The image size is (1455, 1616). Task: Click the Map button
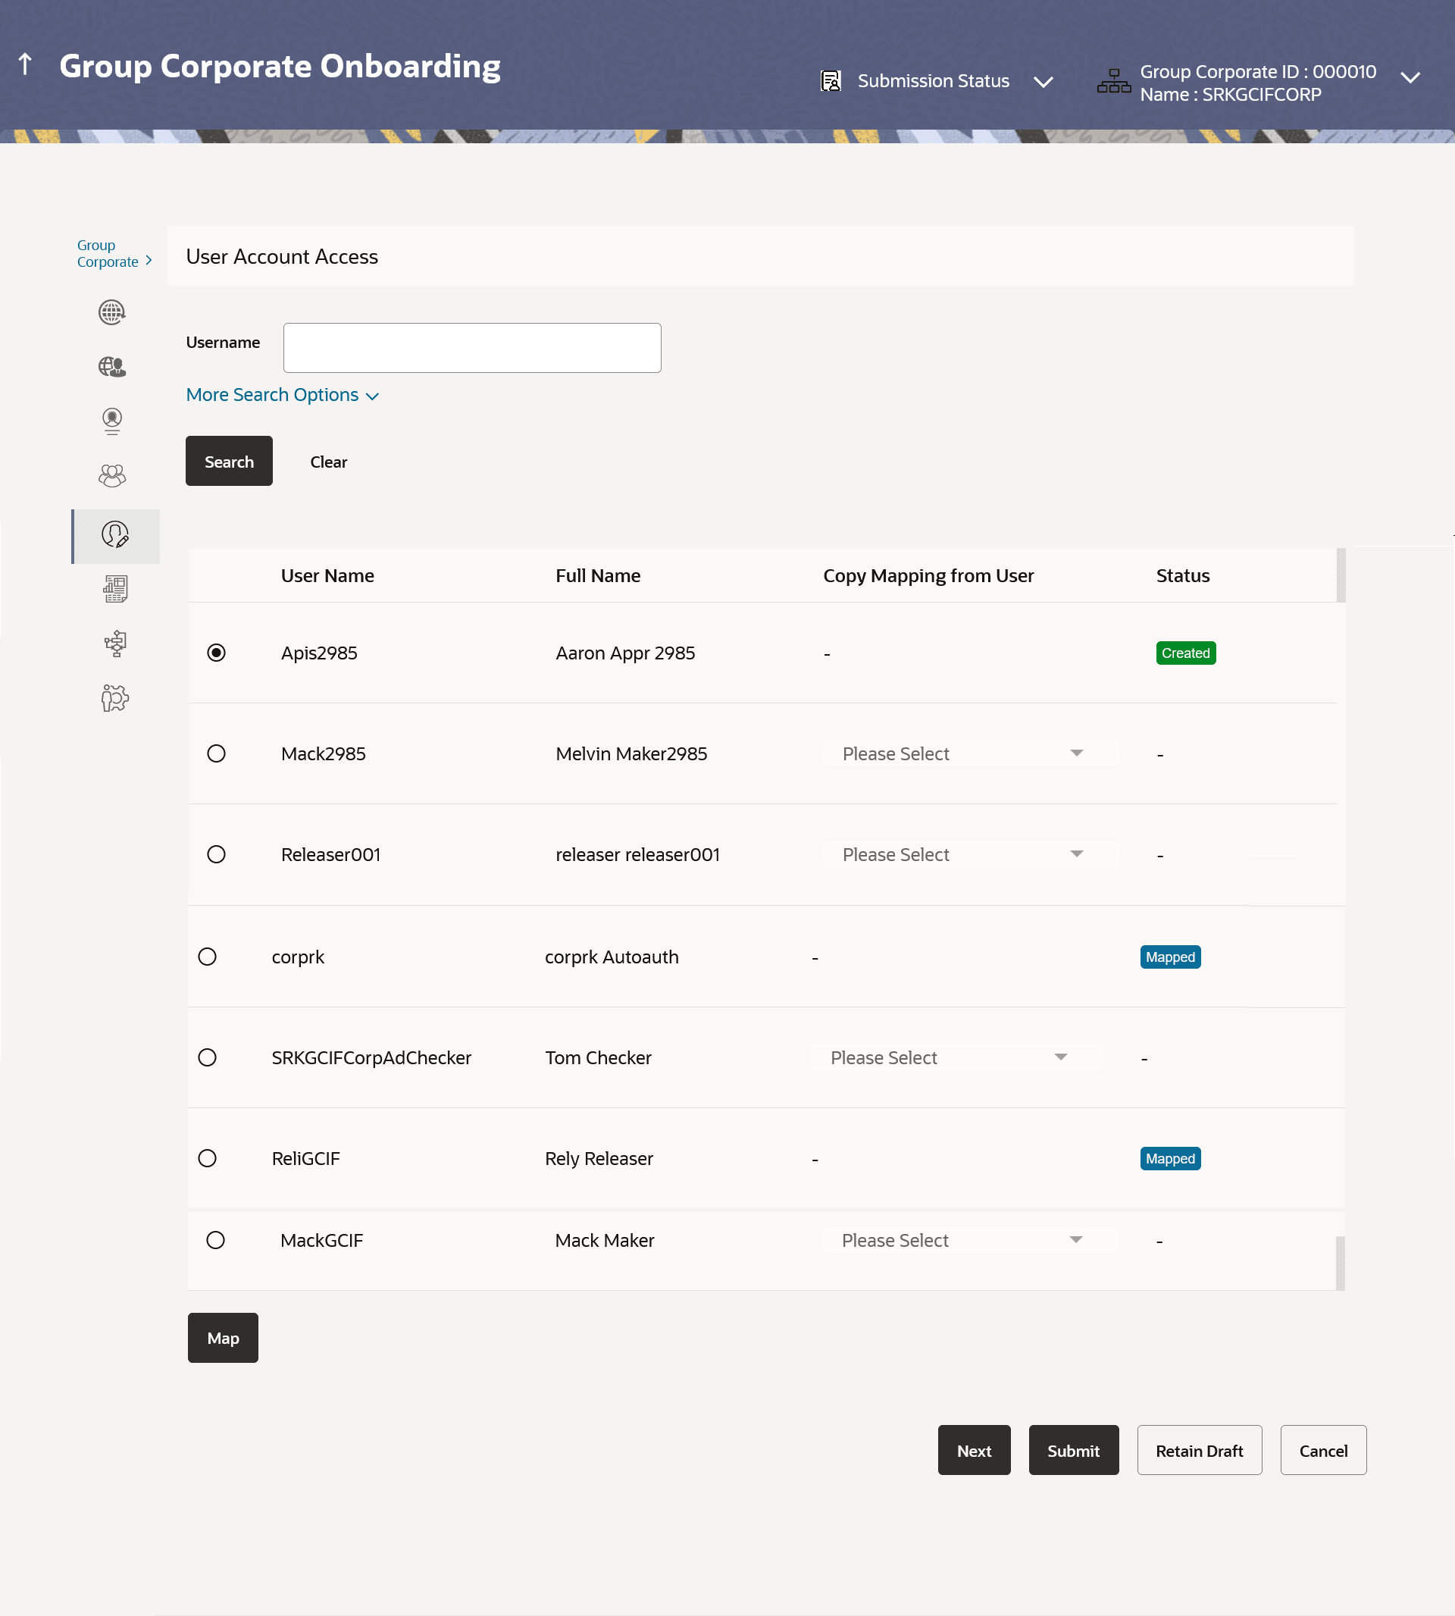point(222,1338)
